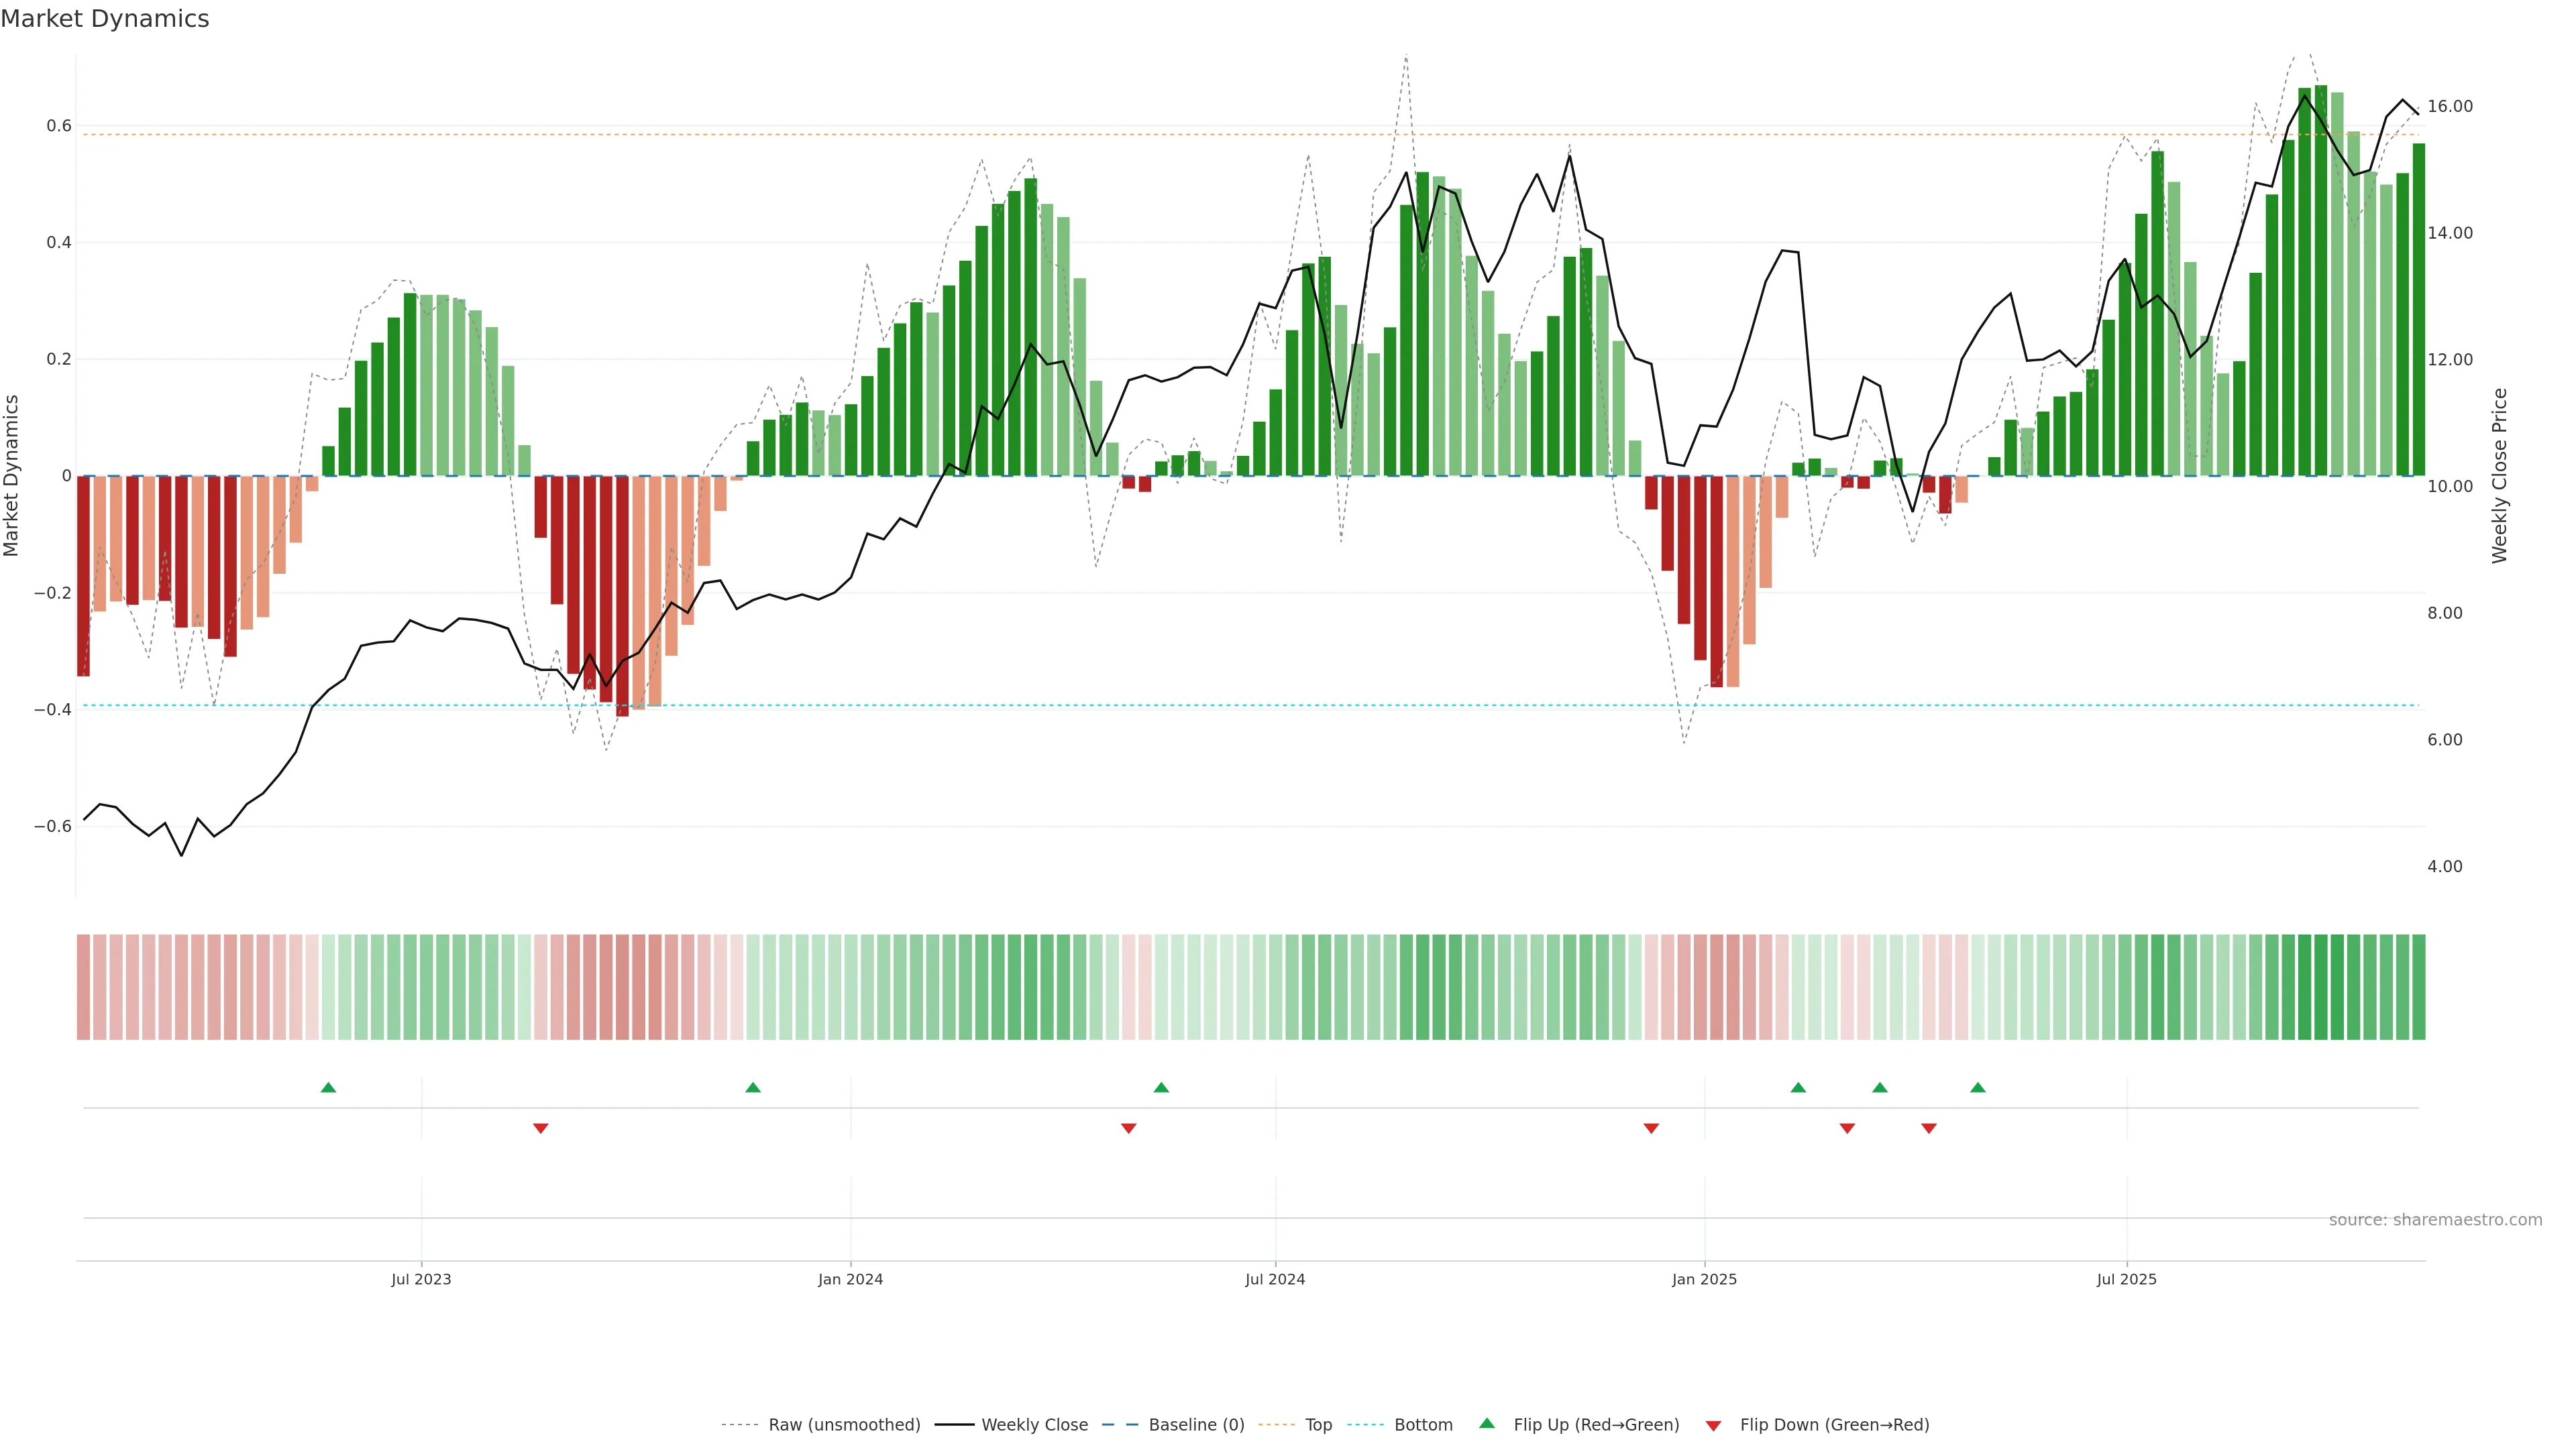Click the red flip-down triangle shortly after Jul 2023

tap(541, 1128)
